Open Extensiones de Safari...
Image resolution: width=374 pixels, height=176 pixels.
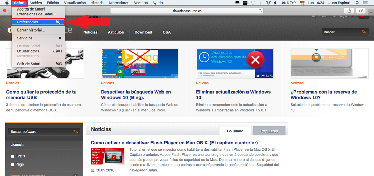coord(38,14)
